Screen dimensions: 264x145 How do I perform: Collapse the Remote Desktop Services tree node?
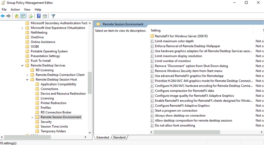22,65
